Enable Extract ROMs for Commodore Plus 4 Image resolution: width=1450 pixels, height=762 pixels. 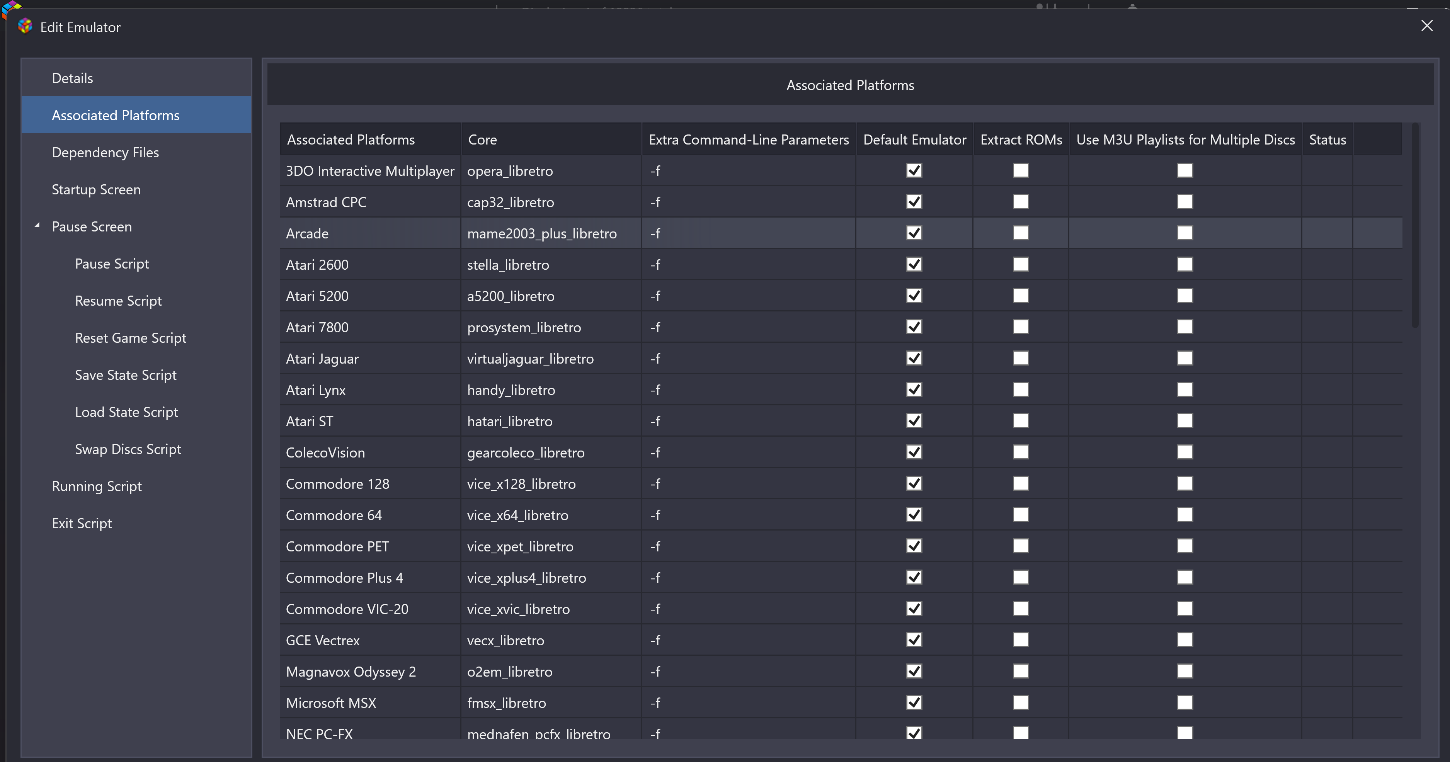[x=1021, y=577]
